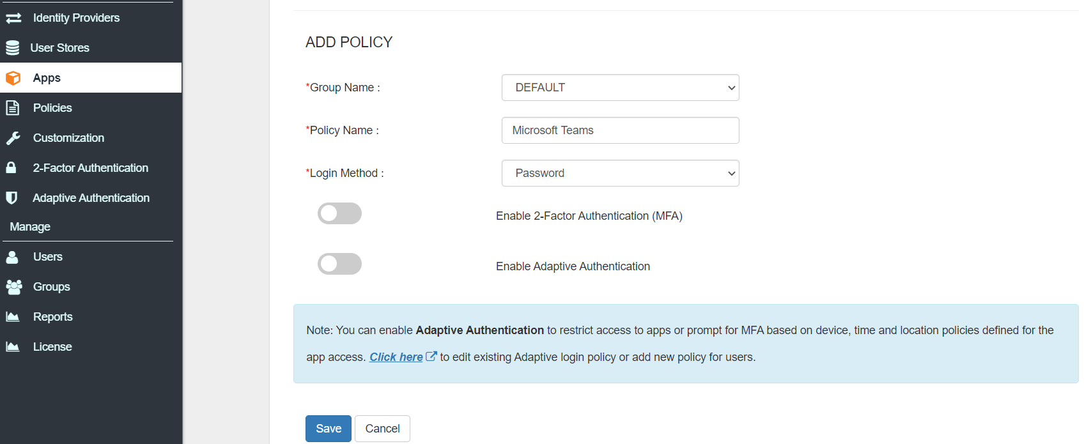Click the Users person icon
Screen dimensions: 1091x444
point(12,257)
